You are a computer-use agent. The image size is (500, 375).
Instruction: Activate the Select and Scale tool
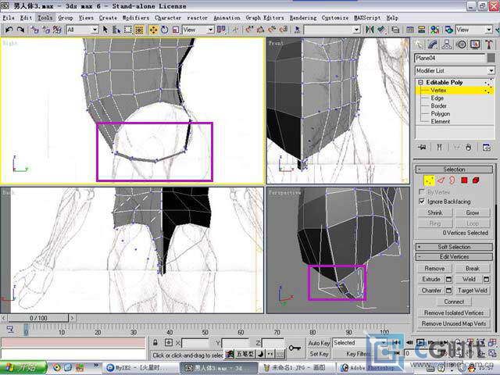[176, 30]
